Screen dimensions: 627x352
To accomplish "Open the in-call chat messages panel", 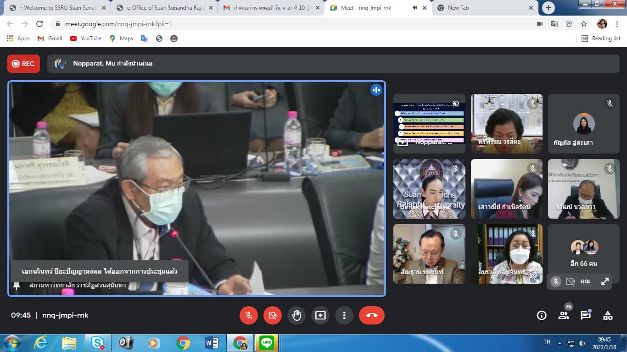I will (x=586, y=315).
